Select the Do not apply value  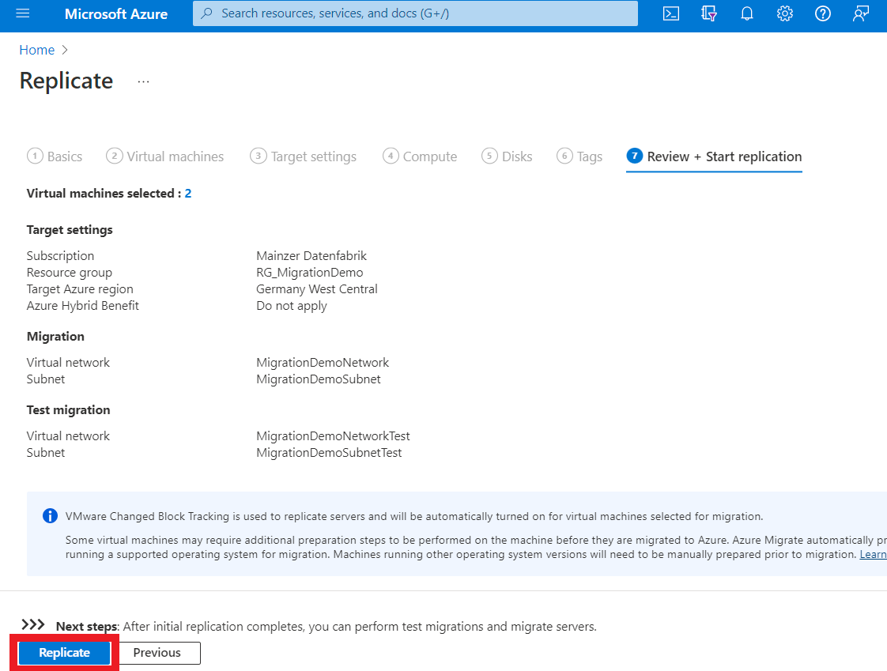coord(292,306)
